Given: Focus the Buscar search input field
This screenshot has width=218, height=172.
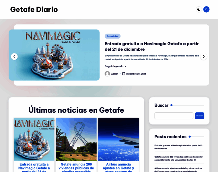Looking at the screenshot, I should click(174, 116).
